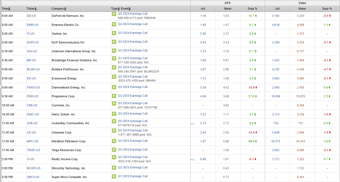
Task: Open the MPC-US ticker link
Action: pos(33,141)
